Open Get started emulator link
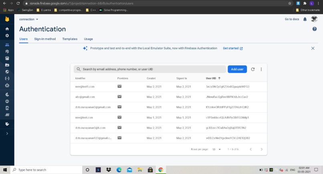Viewport: 323px width, 174px height. tap(233, 48)
